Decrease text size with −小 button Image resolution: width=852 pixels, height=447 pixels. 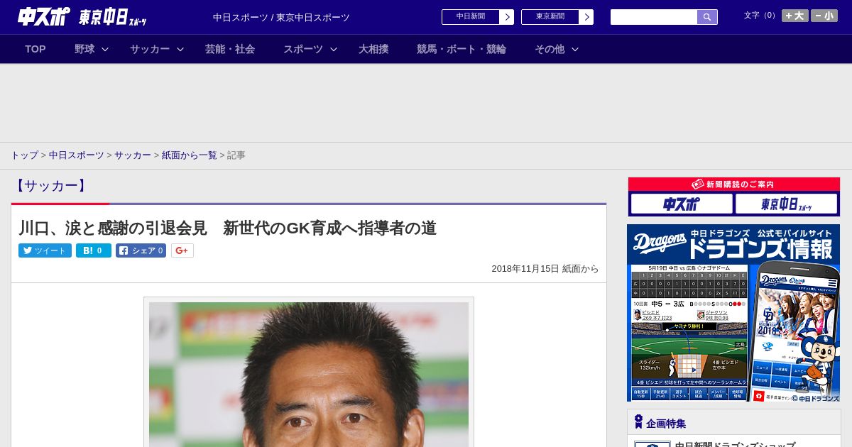(824, 16)
